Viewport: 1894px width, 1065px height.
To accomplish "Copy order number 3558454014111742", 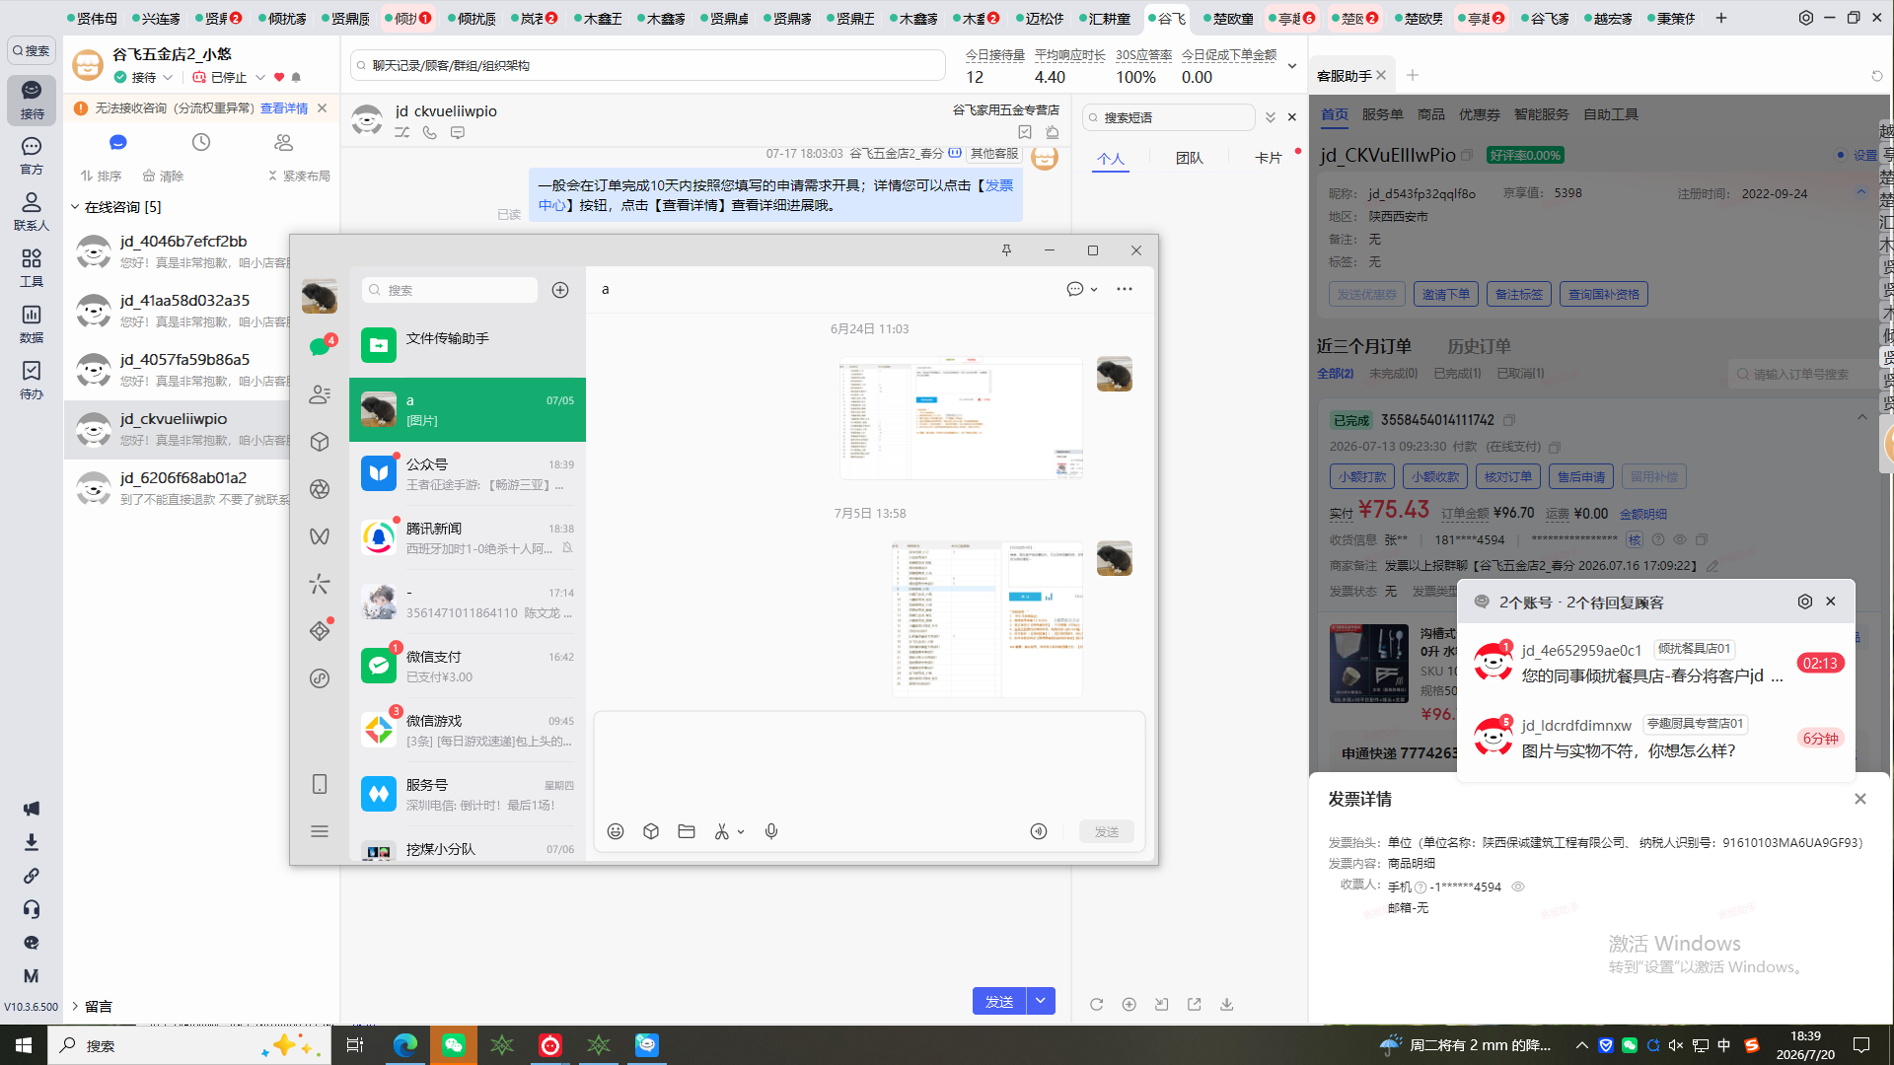I will click(x=1509, y=420).
